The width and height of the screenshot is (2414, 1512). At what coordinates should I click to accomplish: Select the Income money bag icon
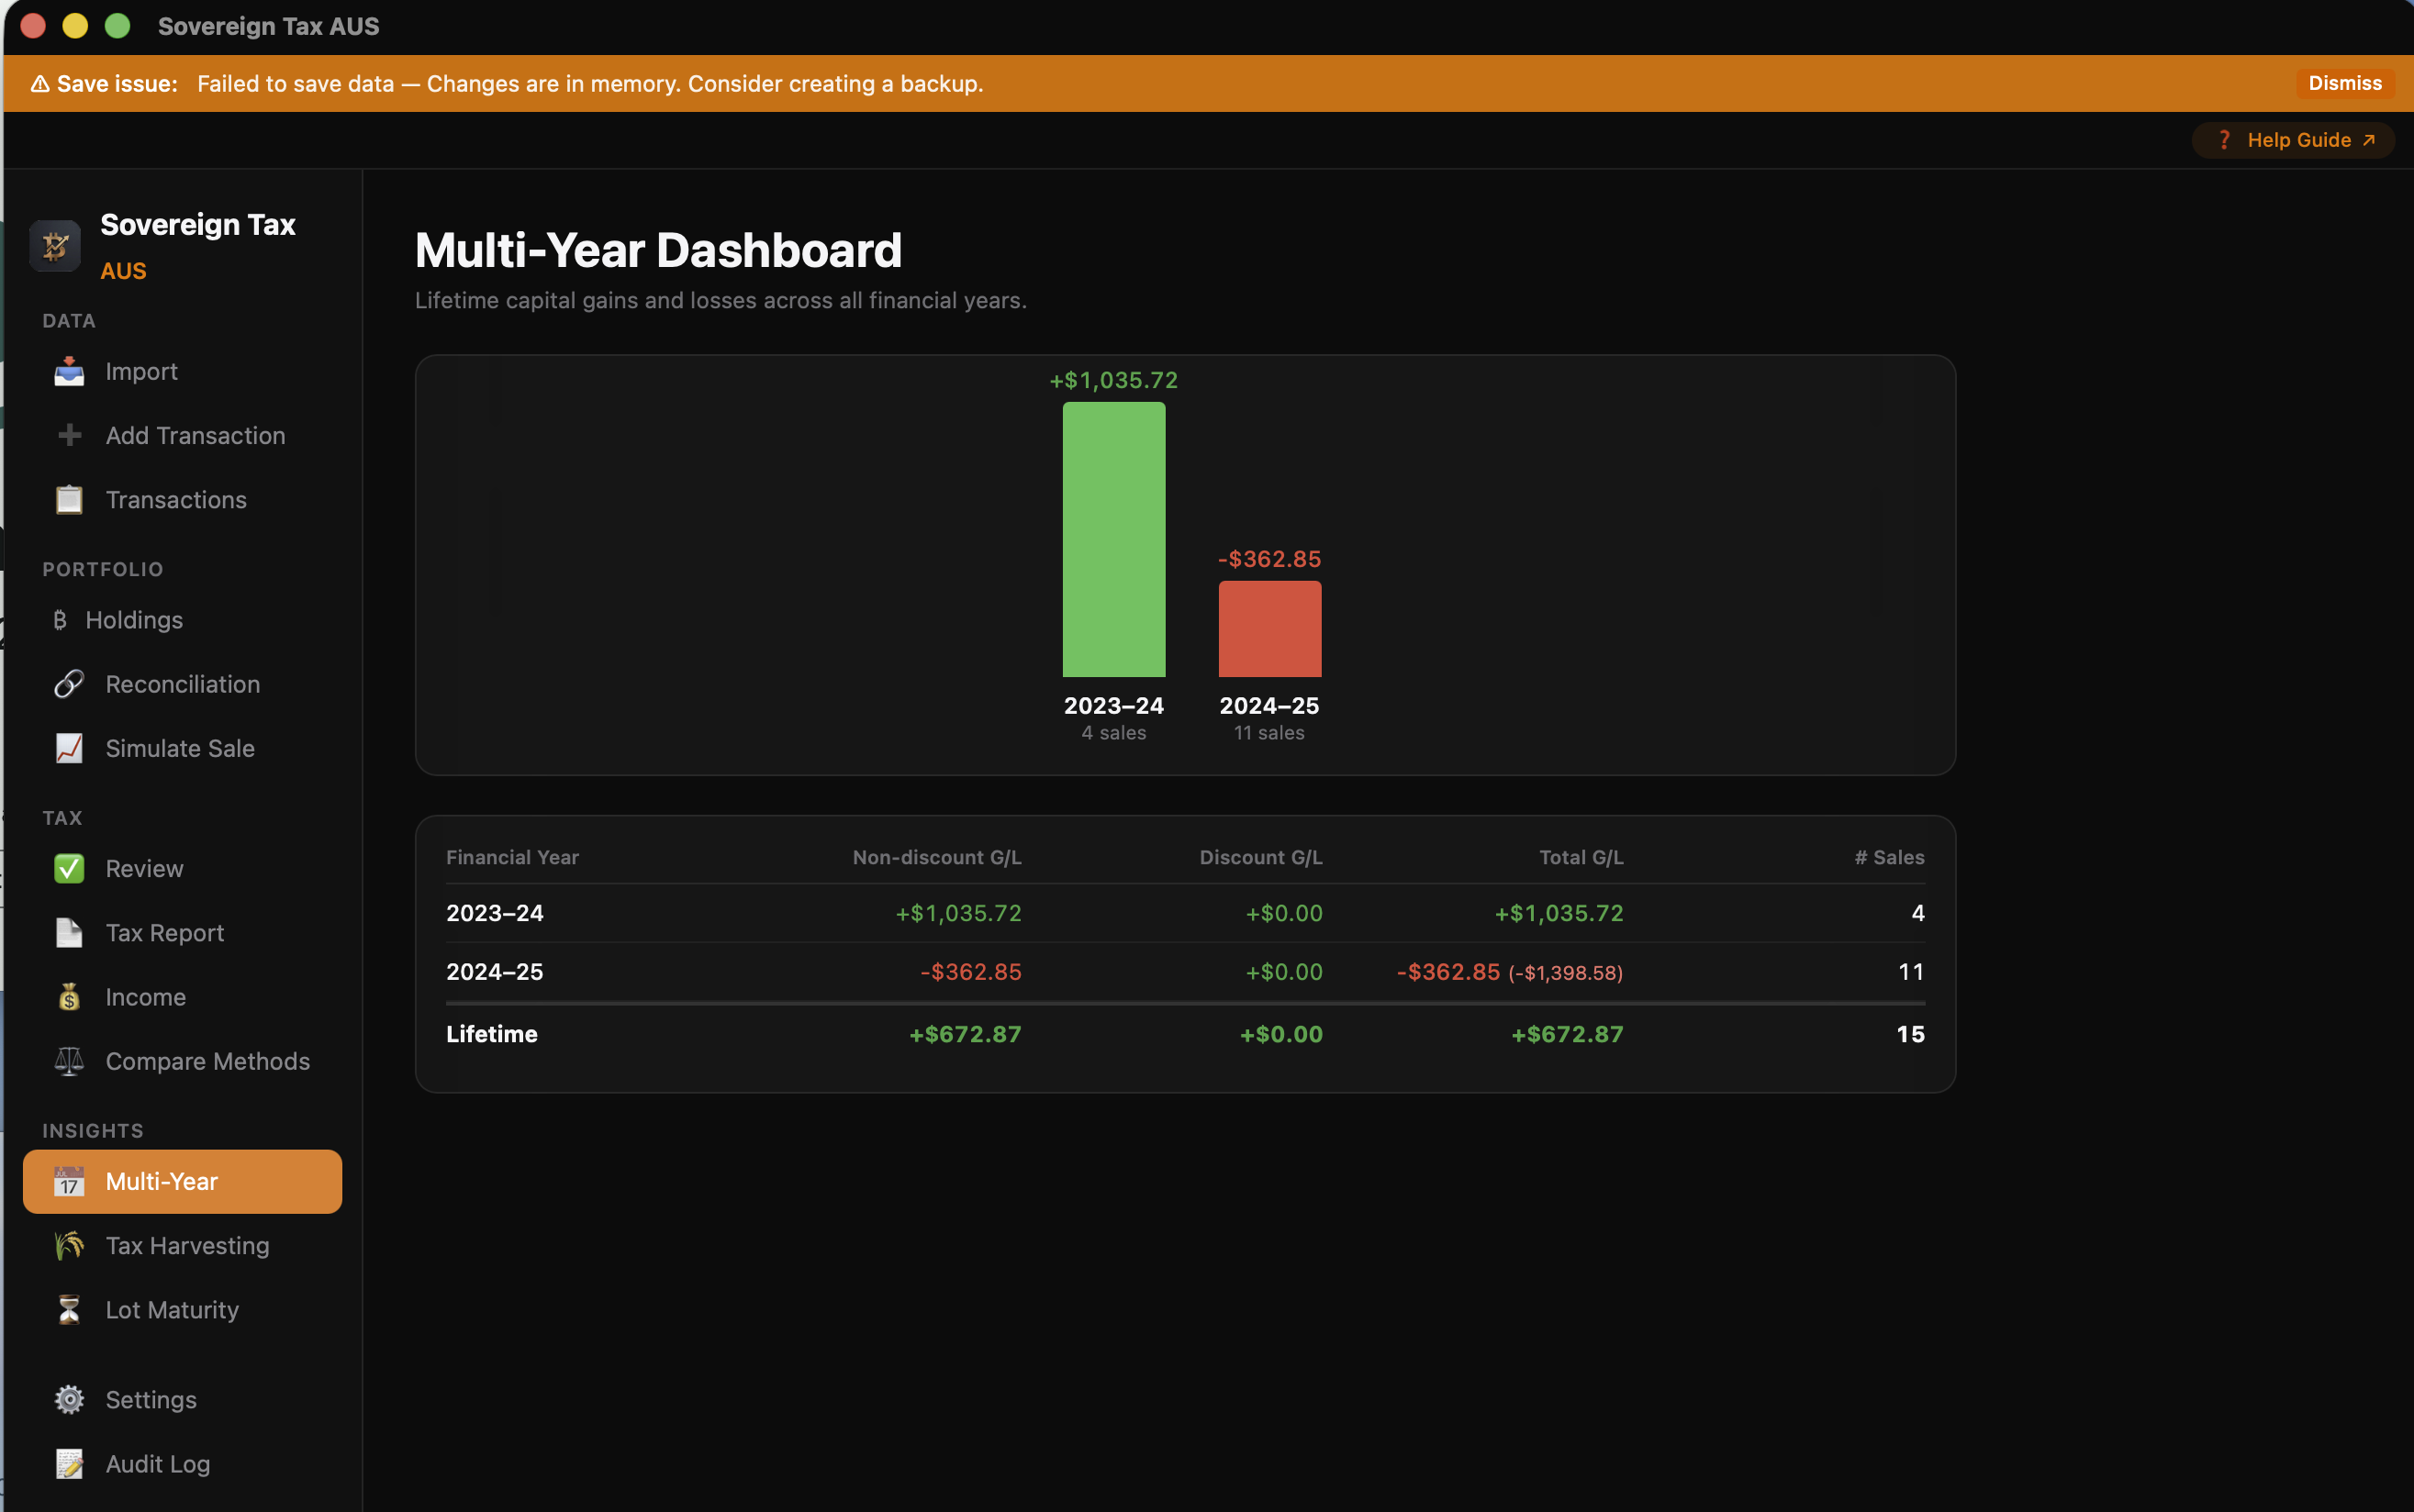coord(68,996)
